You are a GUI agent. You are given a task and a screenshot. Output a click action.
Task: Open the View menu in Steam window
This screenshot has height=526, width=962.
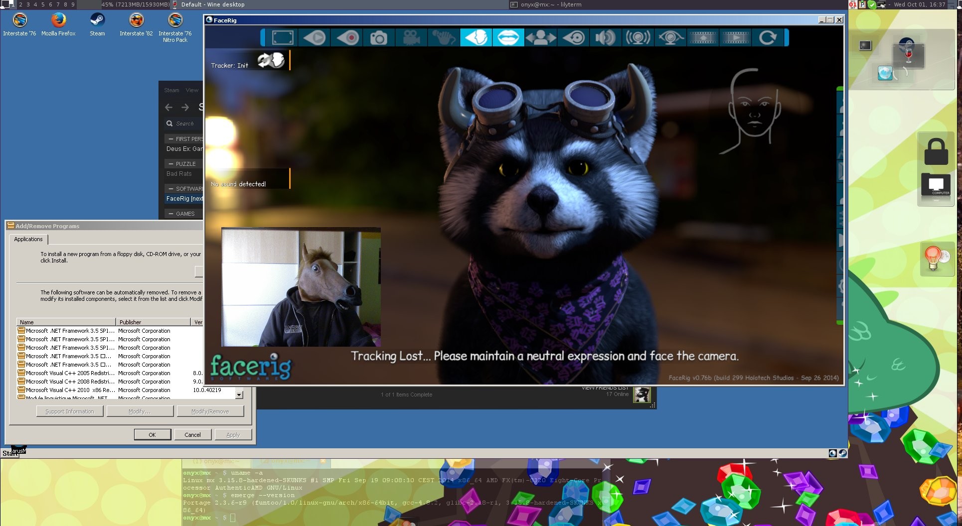point(192,90)
